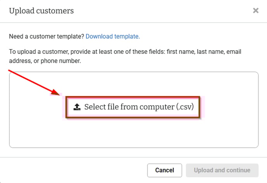Image resolution: width=267 pixels, height=183 pixels.
Task: Cancel the customer upload
Action: [x=165, y=170]
